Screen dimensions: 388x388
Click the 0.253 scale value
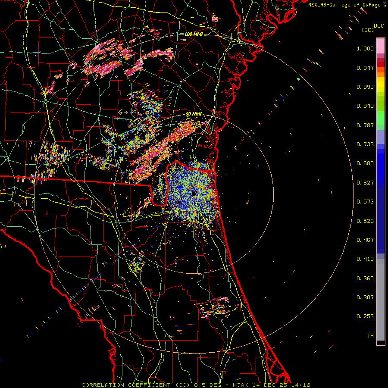365,316
